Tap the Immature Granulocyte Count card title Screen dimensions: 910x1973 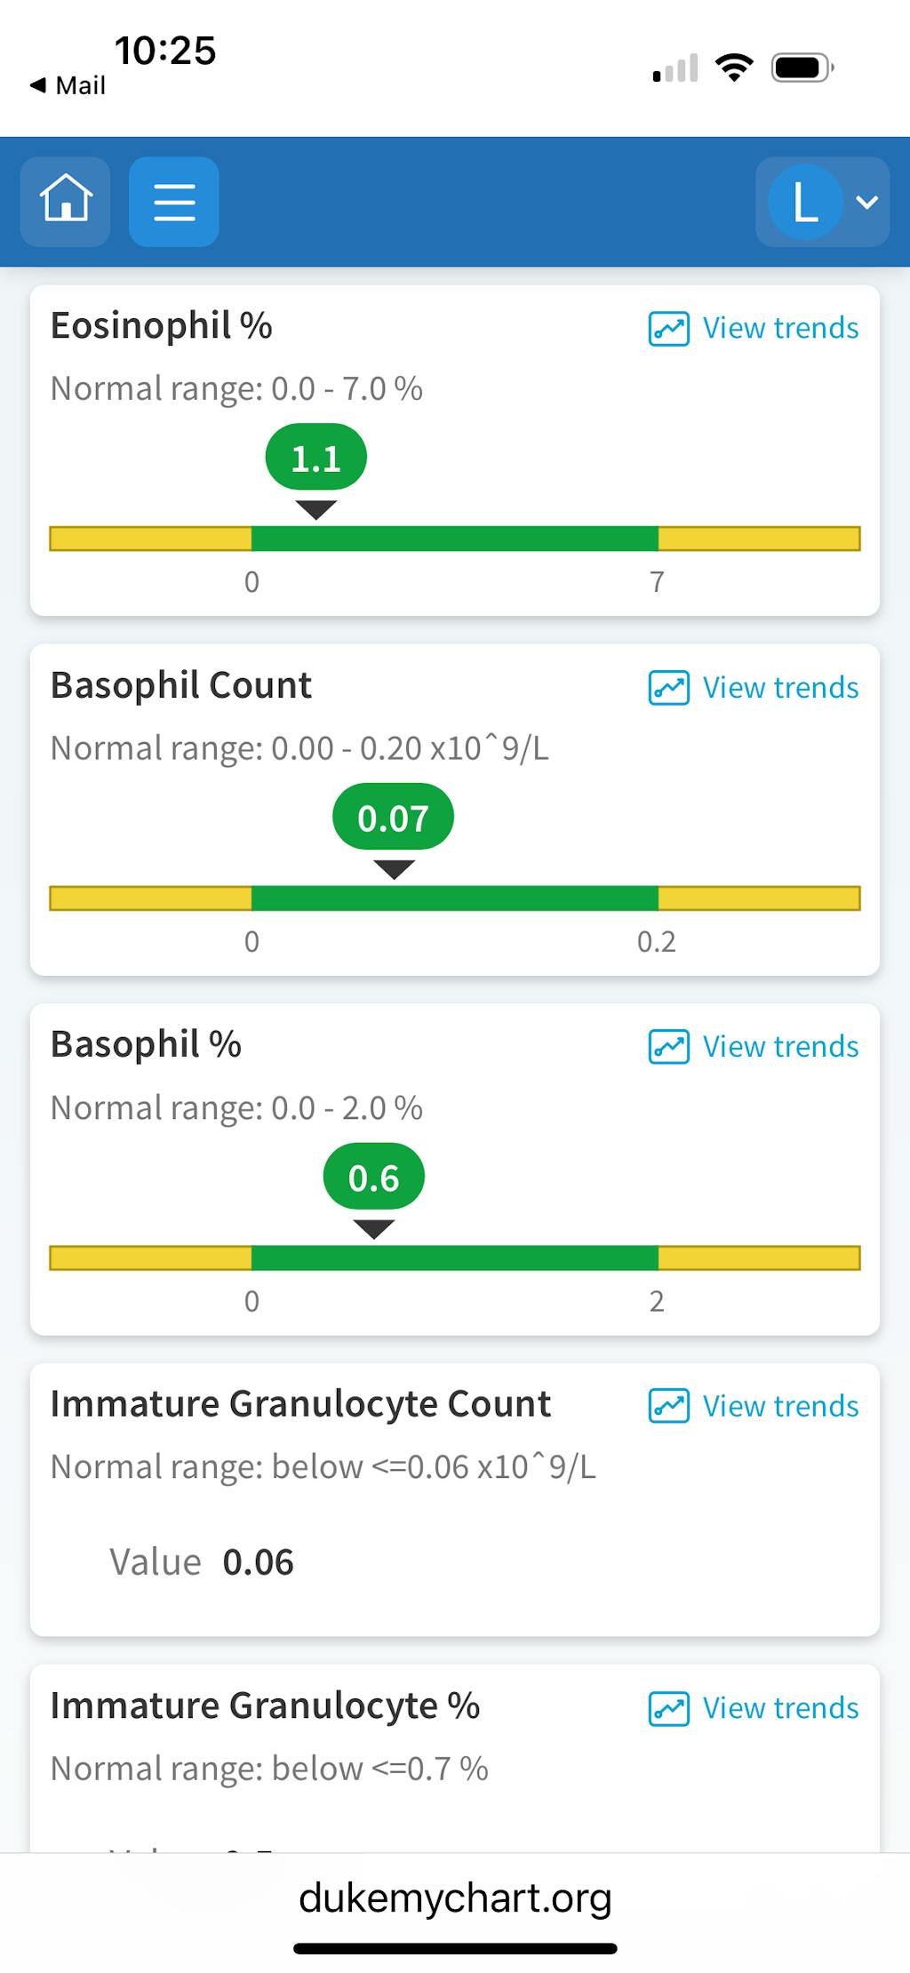[300, 1404]
